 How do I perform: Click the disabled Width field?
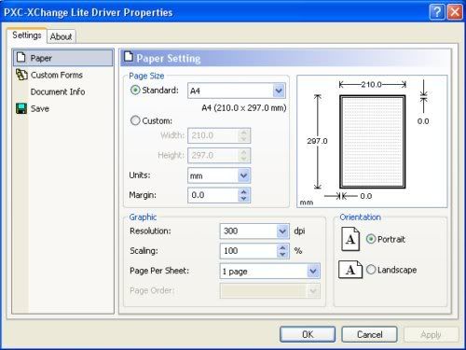click(x=219, y=135)
